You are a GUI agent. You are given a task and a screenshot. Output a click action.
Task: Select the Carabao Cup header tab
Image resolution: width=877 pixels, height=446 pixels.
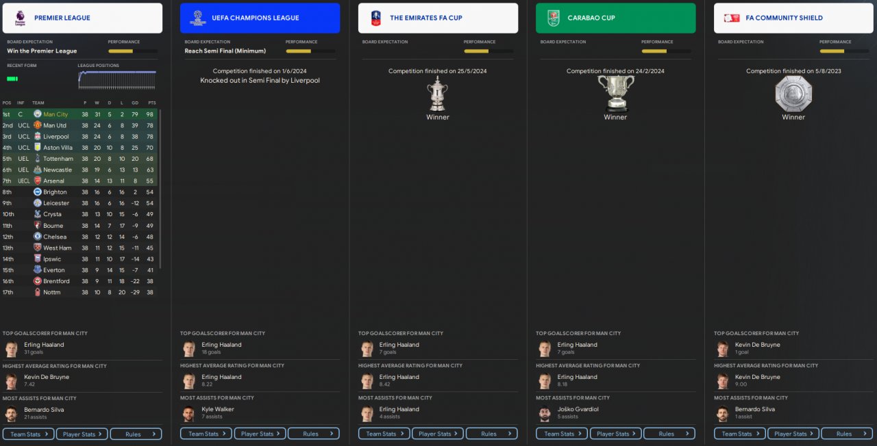point(615,18)
